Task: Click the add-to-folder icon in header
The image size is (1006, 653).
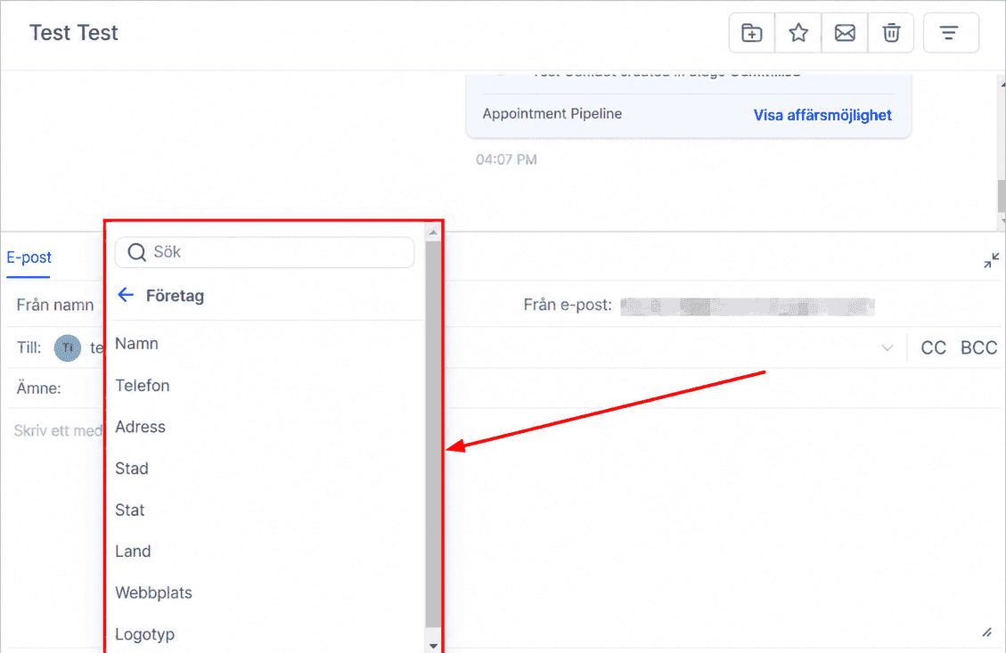Action: click(751, 33)
